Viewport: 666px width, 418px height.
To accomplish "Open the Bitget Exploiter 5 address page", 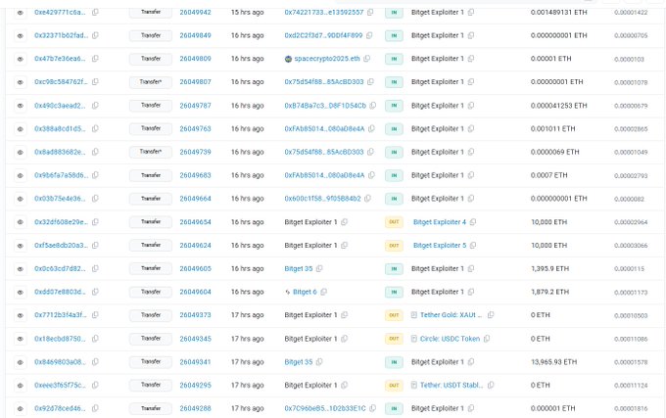I will tap(440, 246).
